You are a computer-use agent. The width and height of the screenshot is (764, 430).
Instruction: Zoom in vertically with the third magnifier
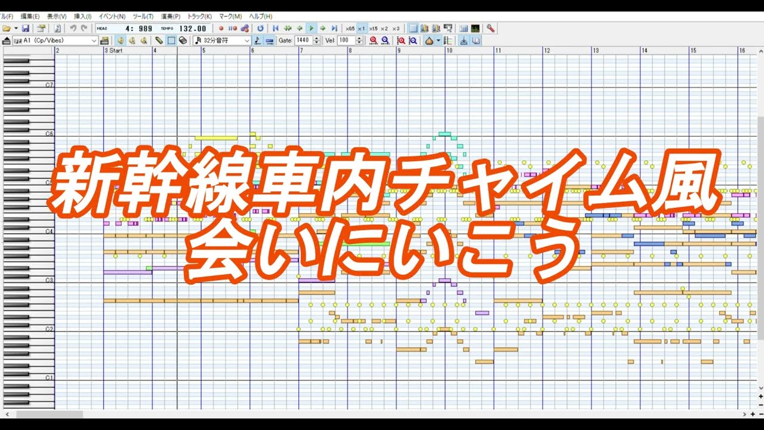(x=401, y=40)
